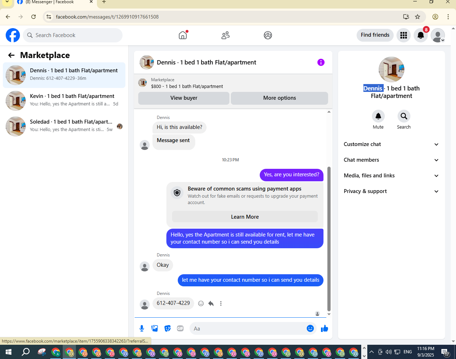456x359 pixels.
Task: Open the $800 Marketplace listing link
Action: pyautogui.click(x=187, y=87)
